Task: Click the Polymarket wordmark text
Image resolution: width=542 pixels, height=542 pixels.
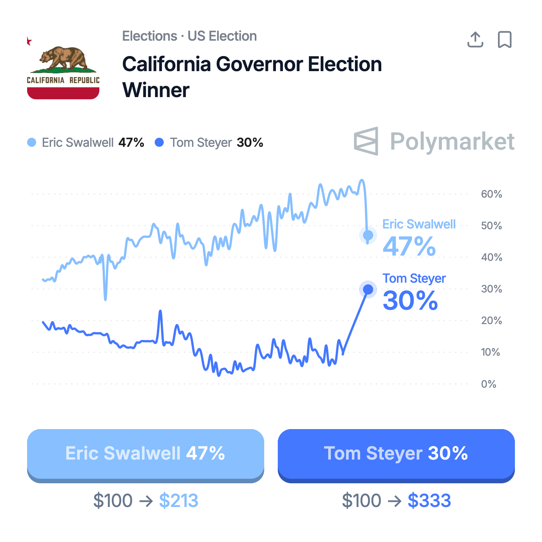Action: coord(452,142)
